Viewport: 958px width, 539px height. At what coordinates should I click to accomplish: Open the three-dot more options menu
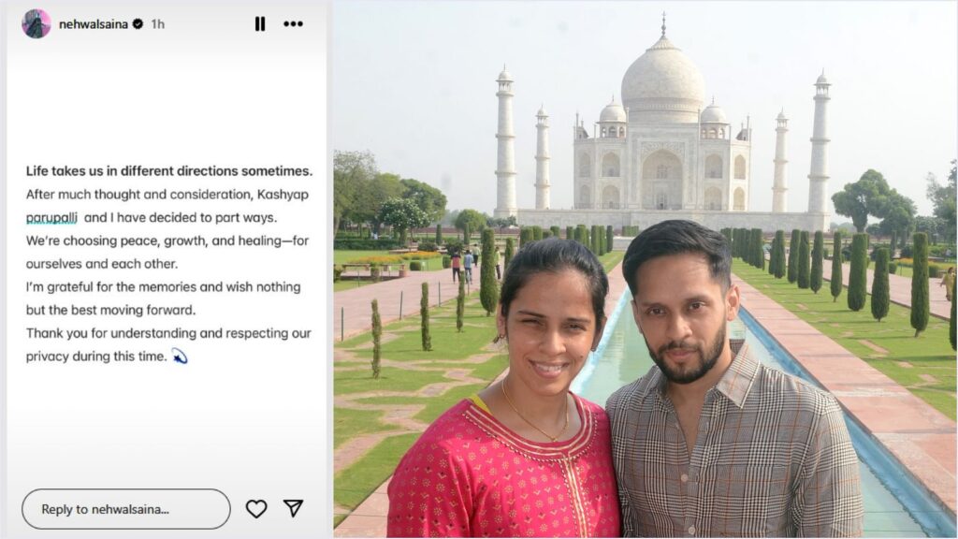point(293,23)
